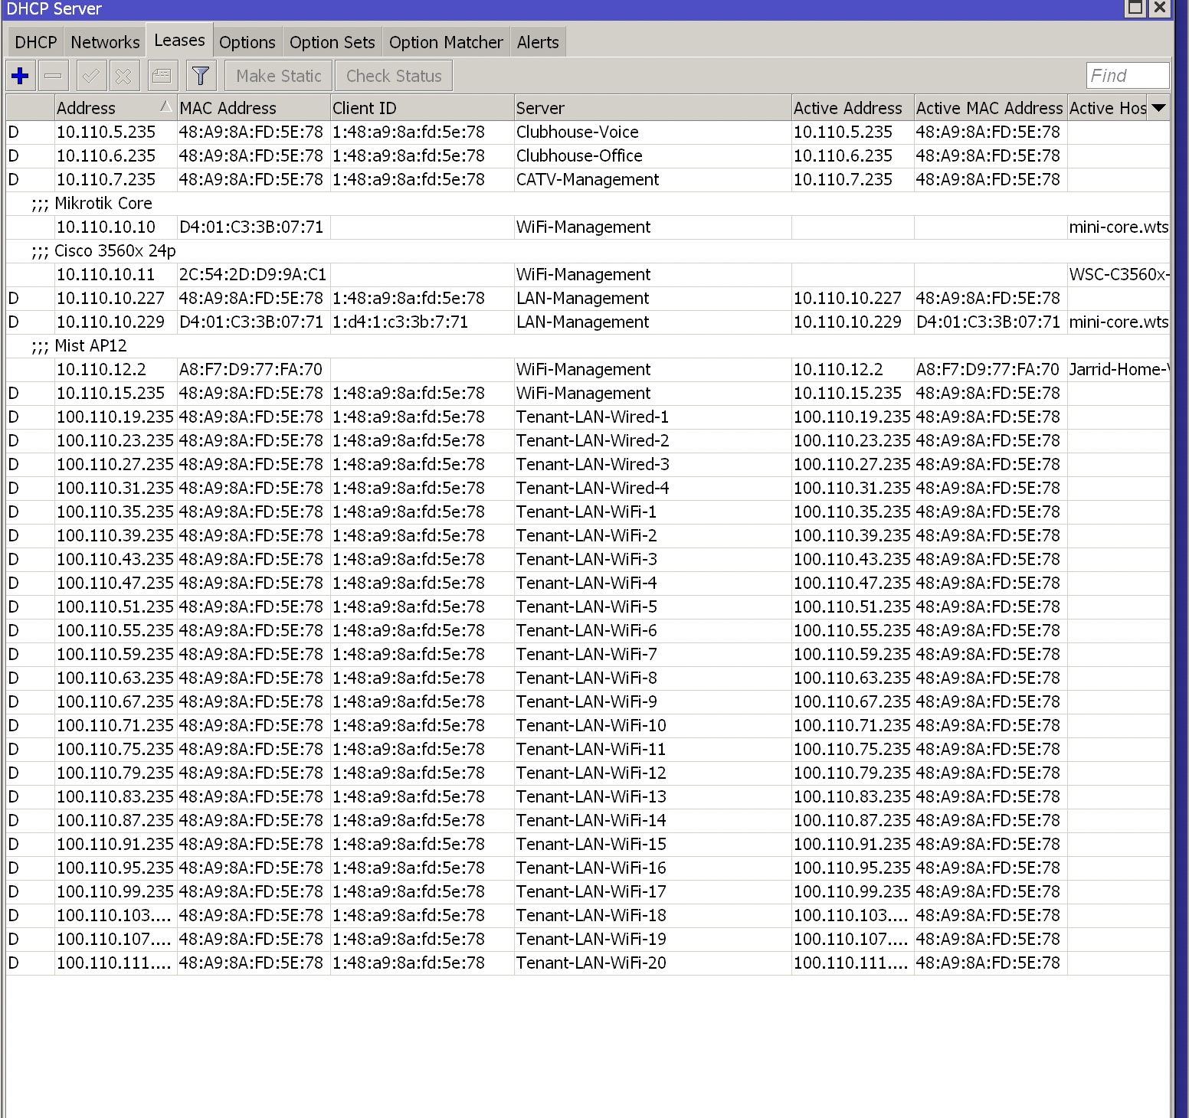Switch to the Alerts tab
Viewport: 1189px width, 1118px height.
[x=538, y=42]
